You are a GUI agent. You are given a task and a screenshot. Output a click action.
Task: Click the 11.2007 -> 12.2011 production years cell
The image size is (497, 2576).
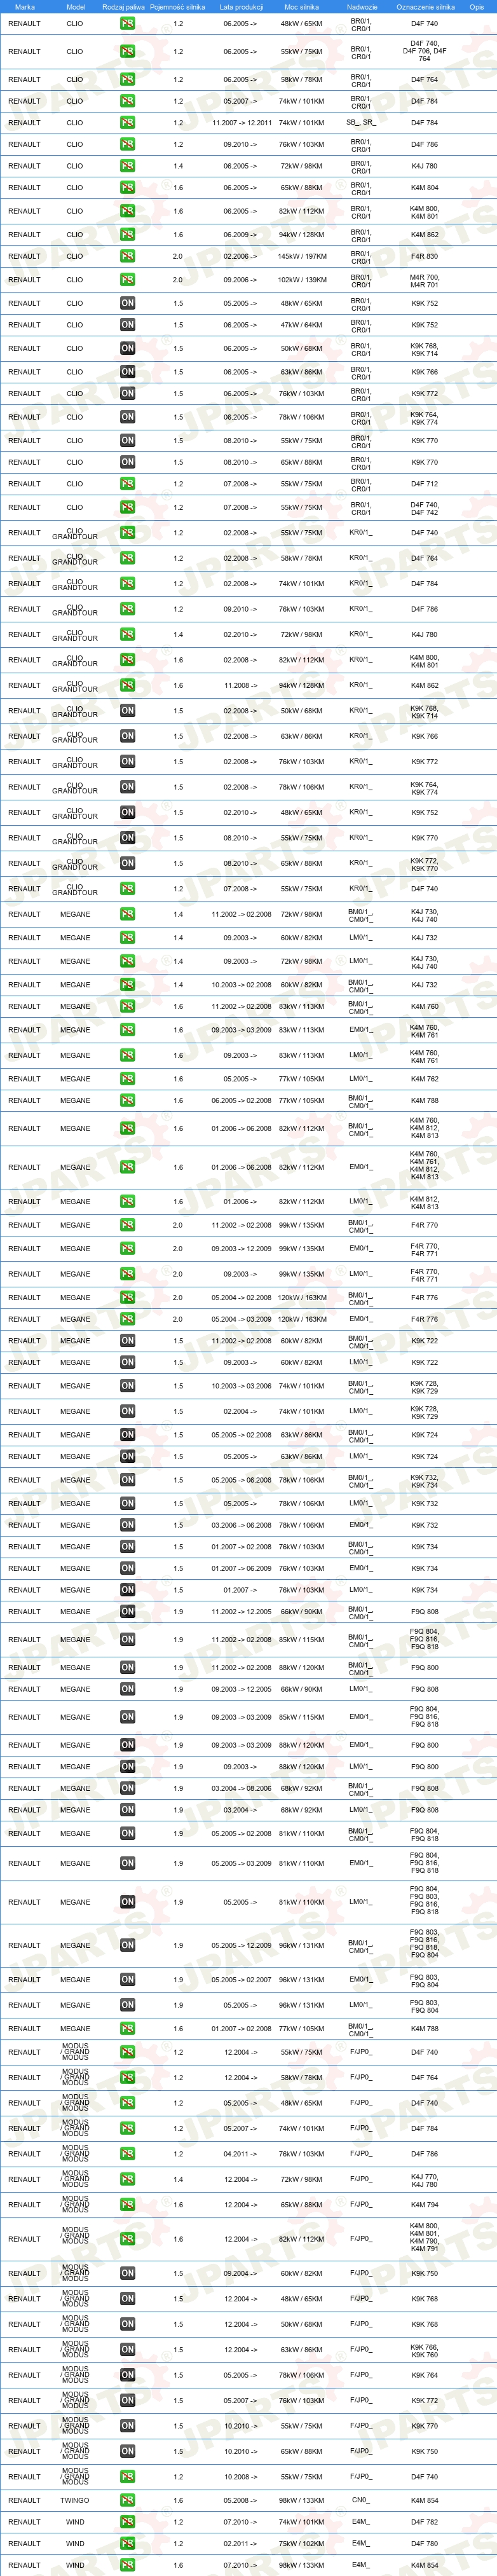tap(241, 123)
